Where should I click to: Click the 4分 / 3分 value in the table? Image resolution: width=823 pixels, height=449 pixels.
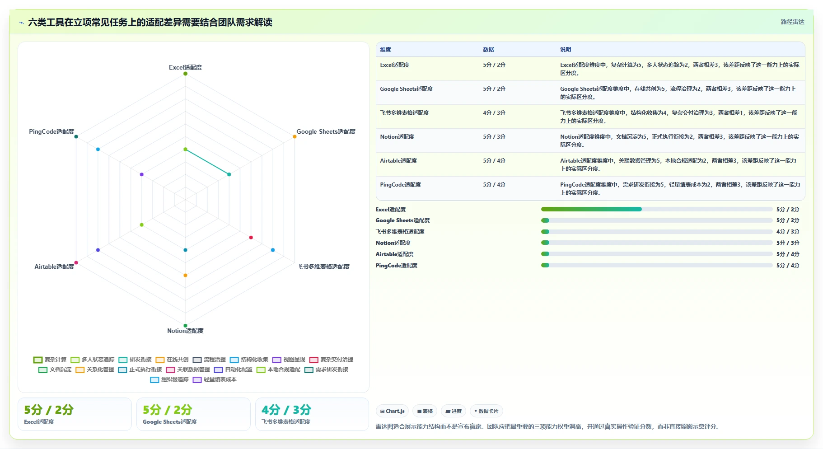tap(494, 113)
